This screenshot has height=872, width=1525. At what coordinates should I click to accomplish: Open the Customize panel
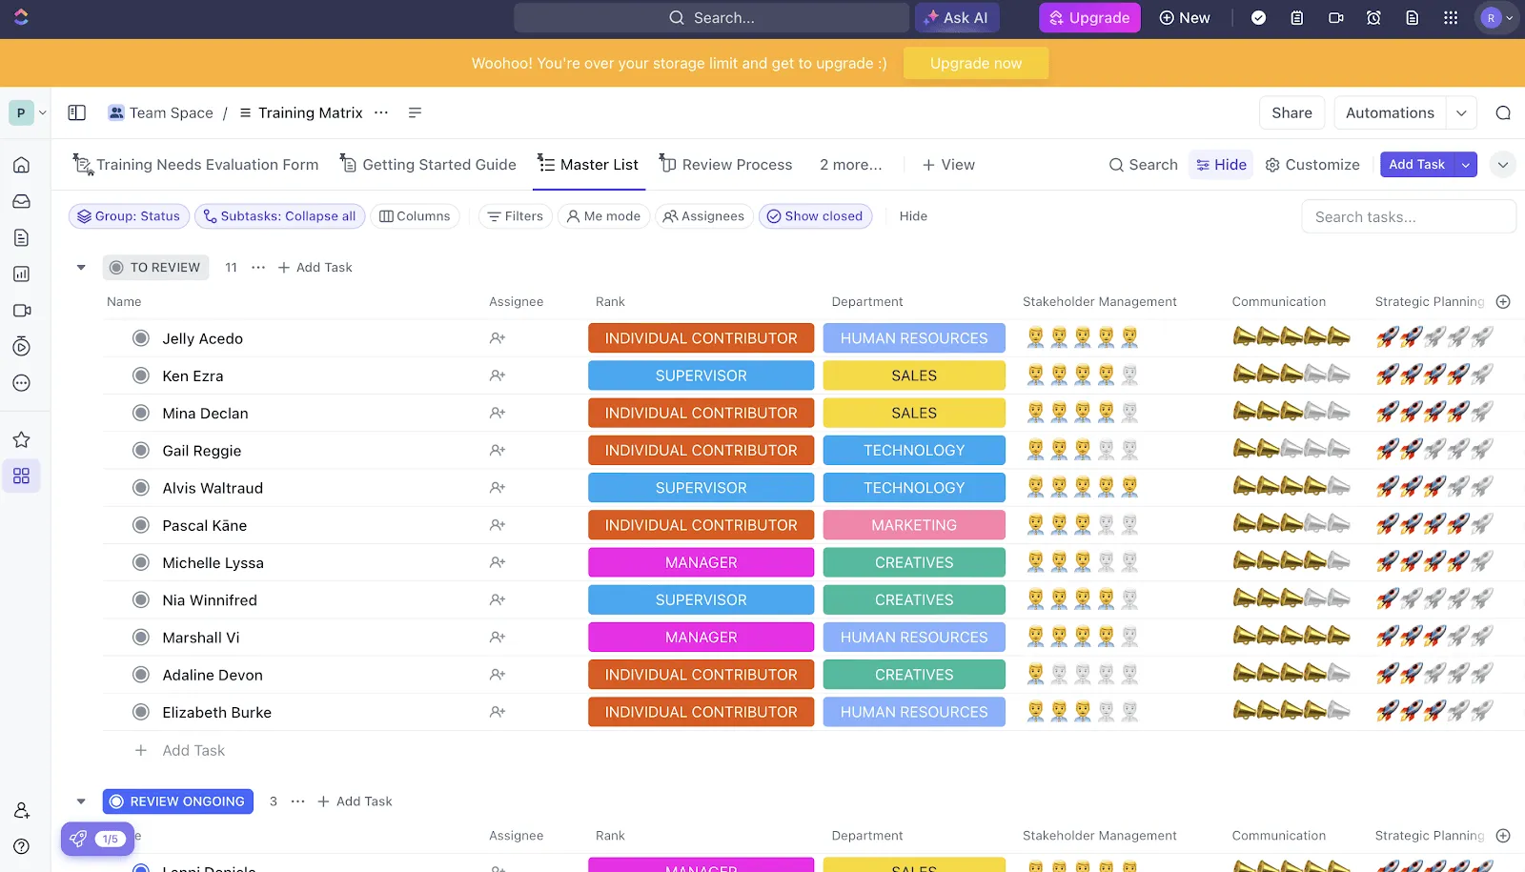[1312, 165]
